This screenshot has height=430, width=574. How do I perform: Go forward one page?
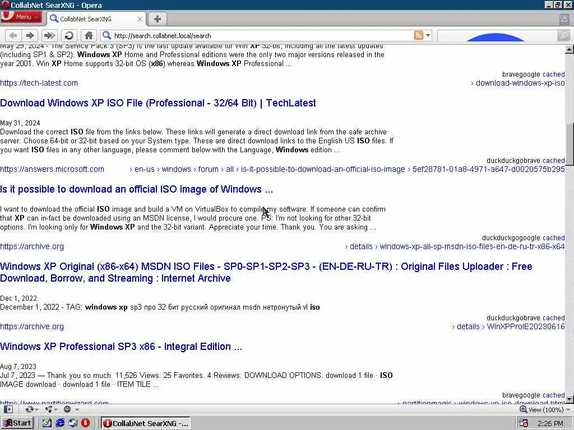click(x=30, y=35)
